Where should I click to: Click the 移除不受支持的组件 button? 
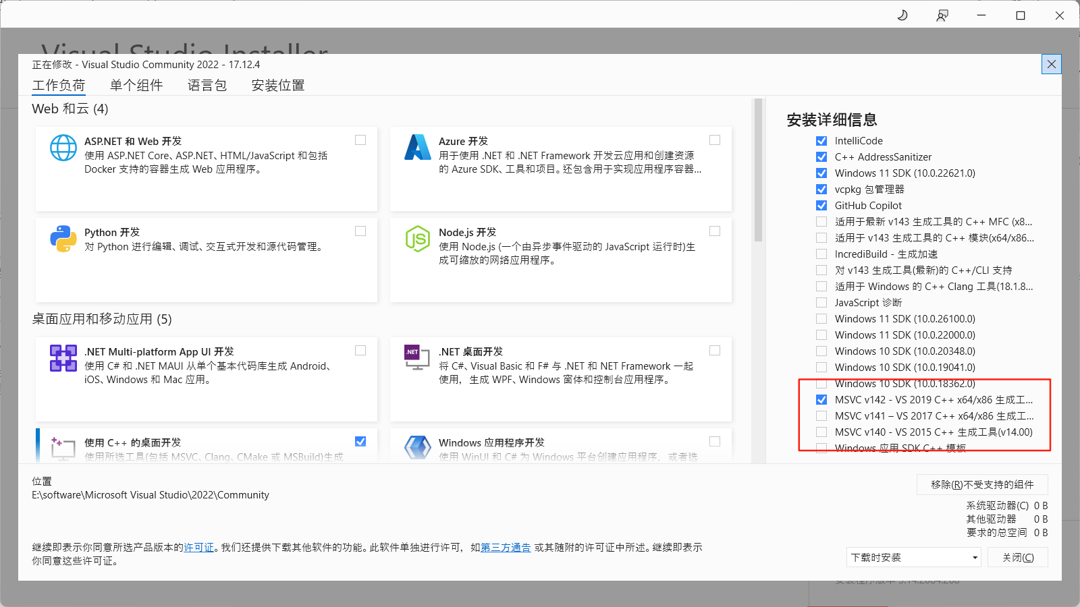point(982,485)
